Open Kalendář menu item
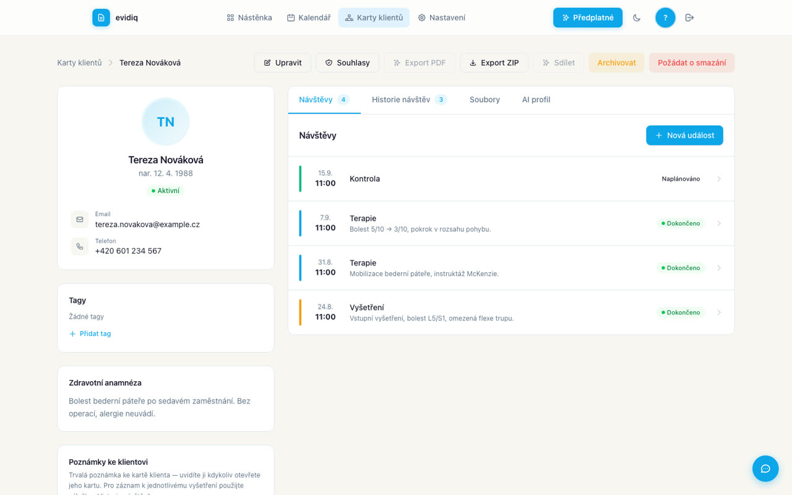The image size is (792, 495). pos(309,17)
